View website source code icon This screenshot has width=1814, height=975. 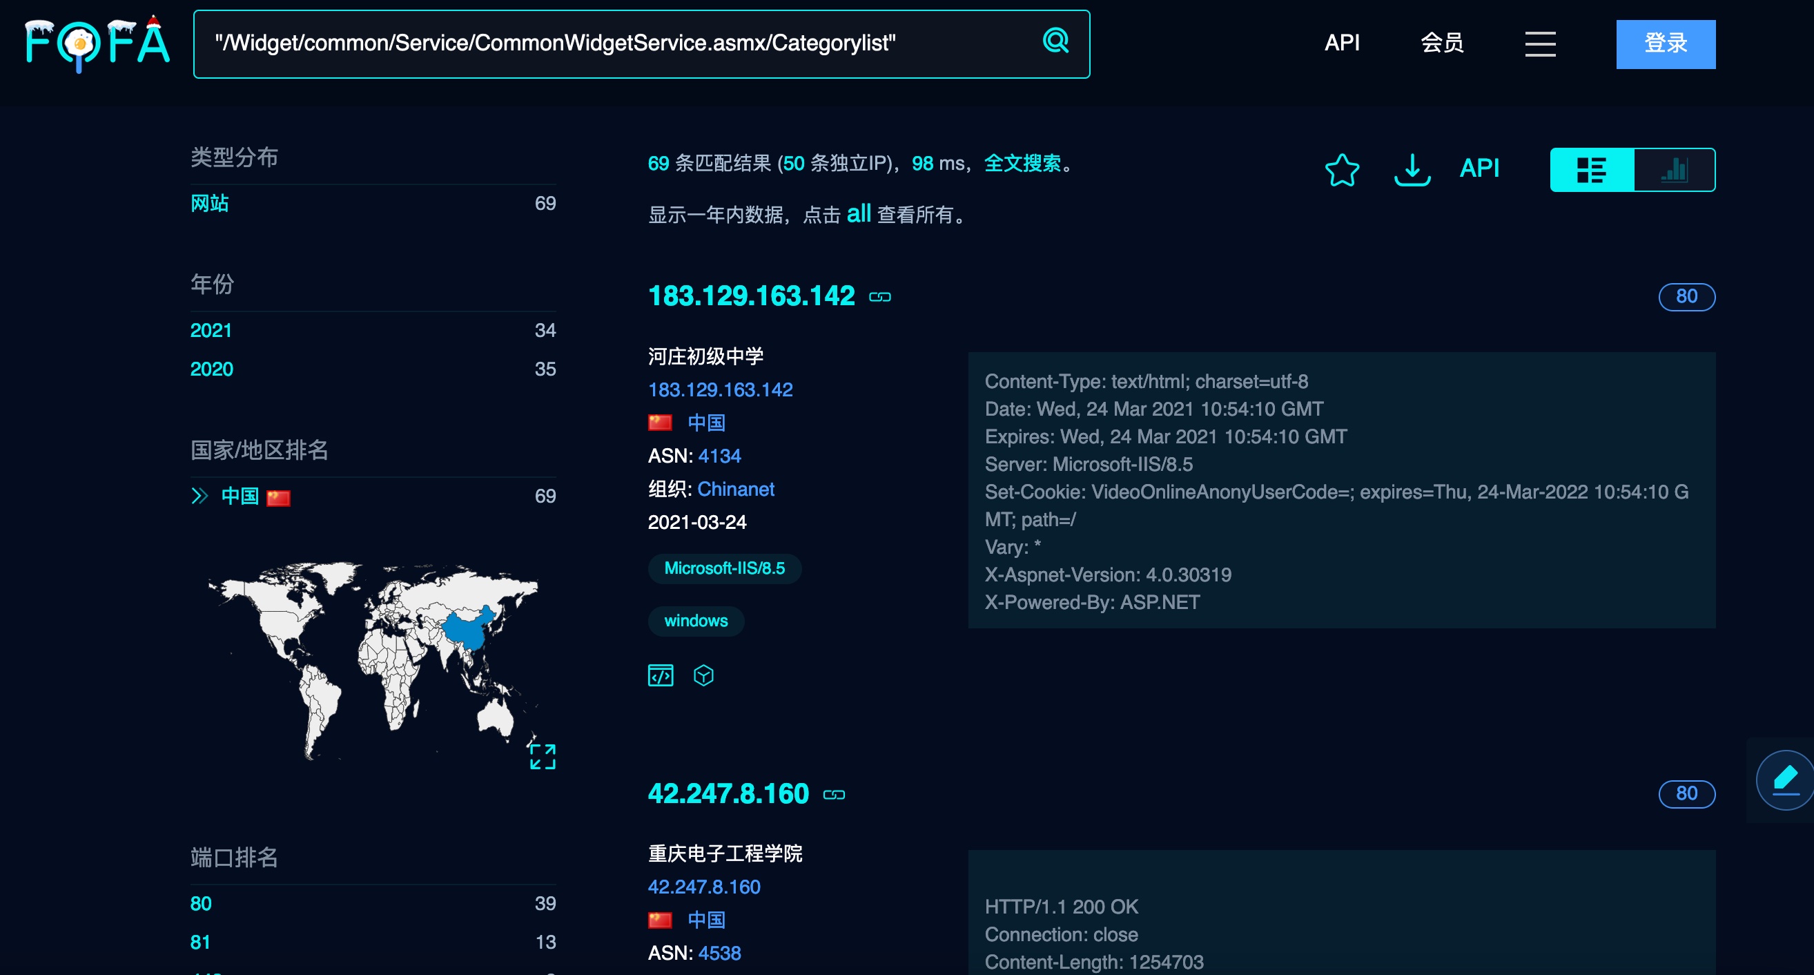660,675
